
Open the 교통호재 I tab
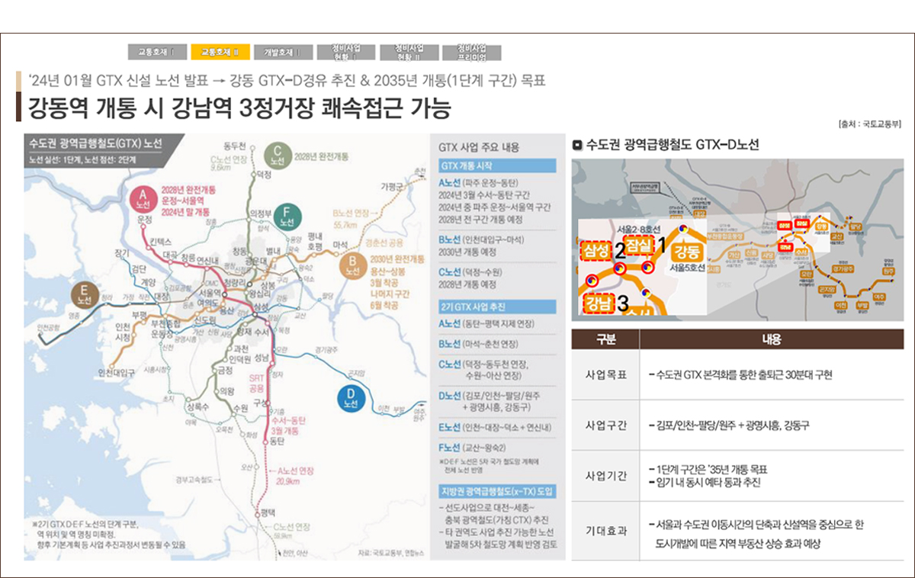point(157,53)
